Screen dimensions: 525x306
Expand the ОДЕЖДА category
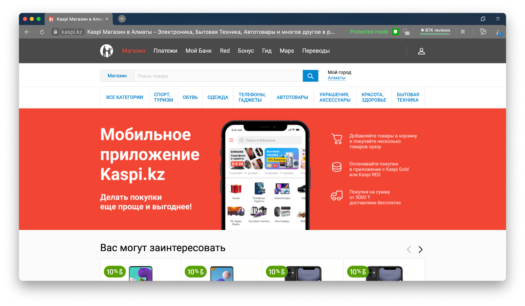click(218, 97)
